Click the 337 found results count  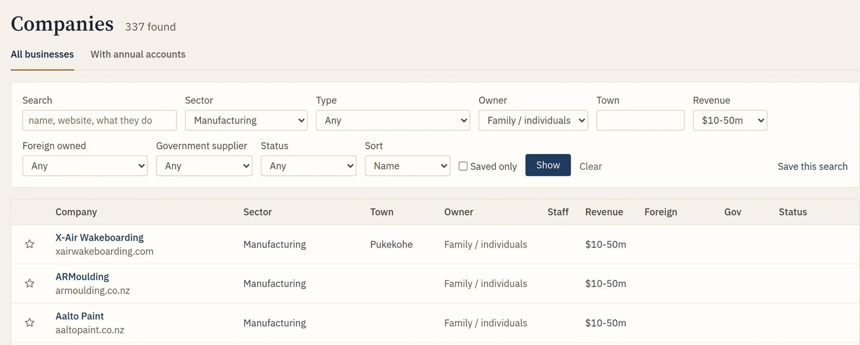[x=150, y=27]
